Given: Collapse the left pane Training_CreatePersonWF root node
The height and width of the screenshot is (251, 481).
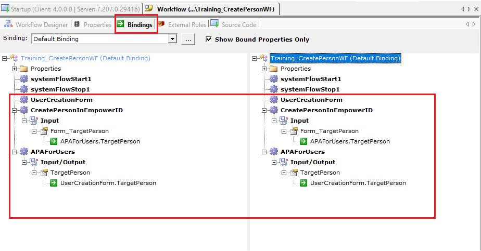Looking at the screenshot, I should click(4, 58).
